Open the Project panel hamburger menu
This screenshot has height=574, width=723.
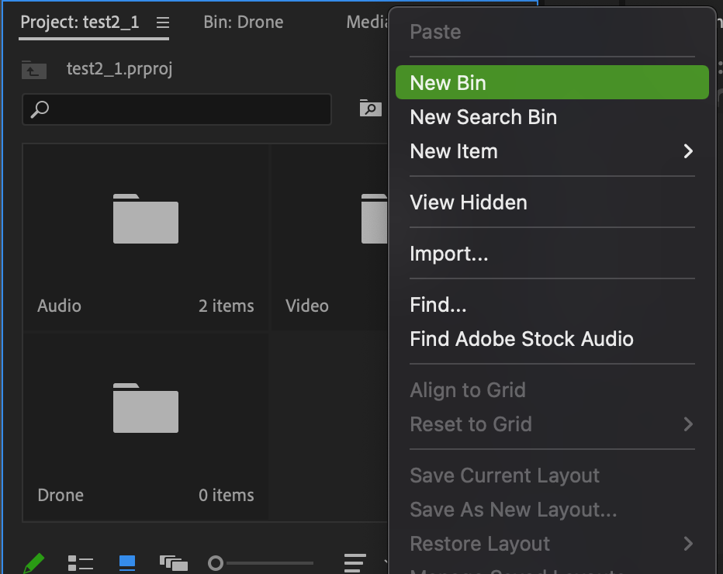(162, 22)
